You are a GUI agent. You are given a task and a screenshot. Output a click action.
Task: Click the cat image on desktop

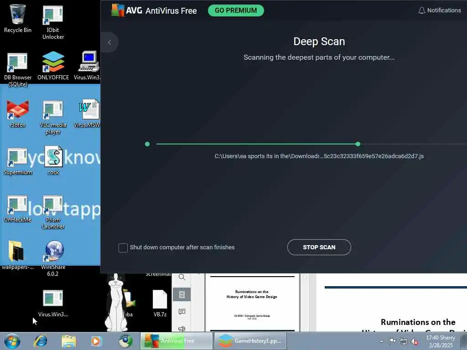coord(116,302)
